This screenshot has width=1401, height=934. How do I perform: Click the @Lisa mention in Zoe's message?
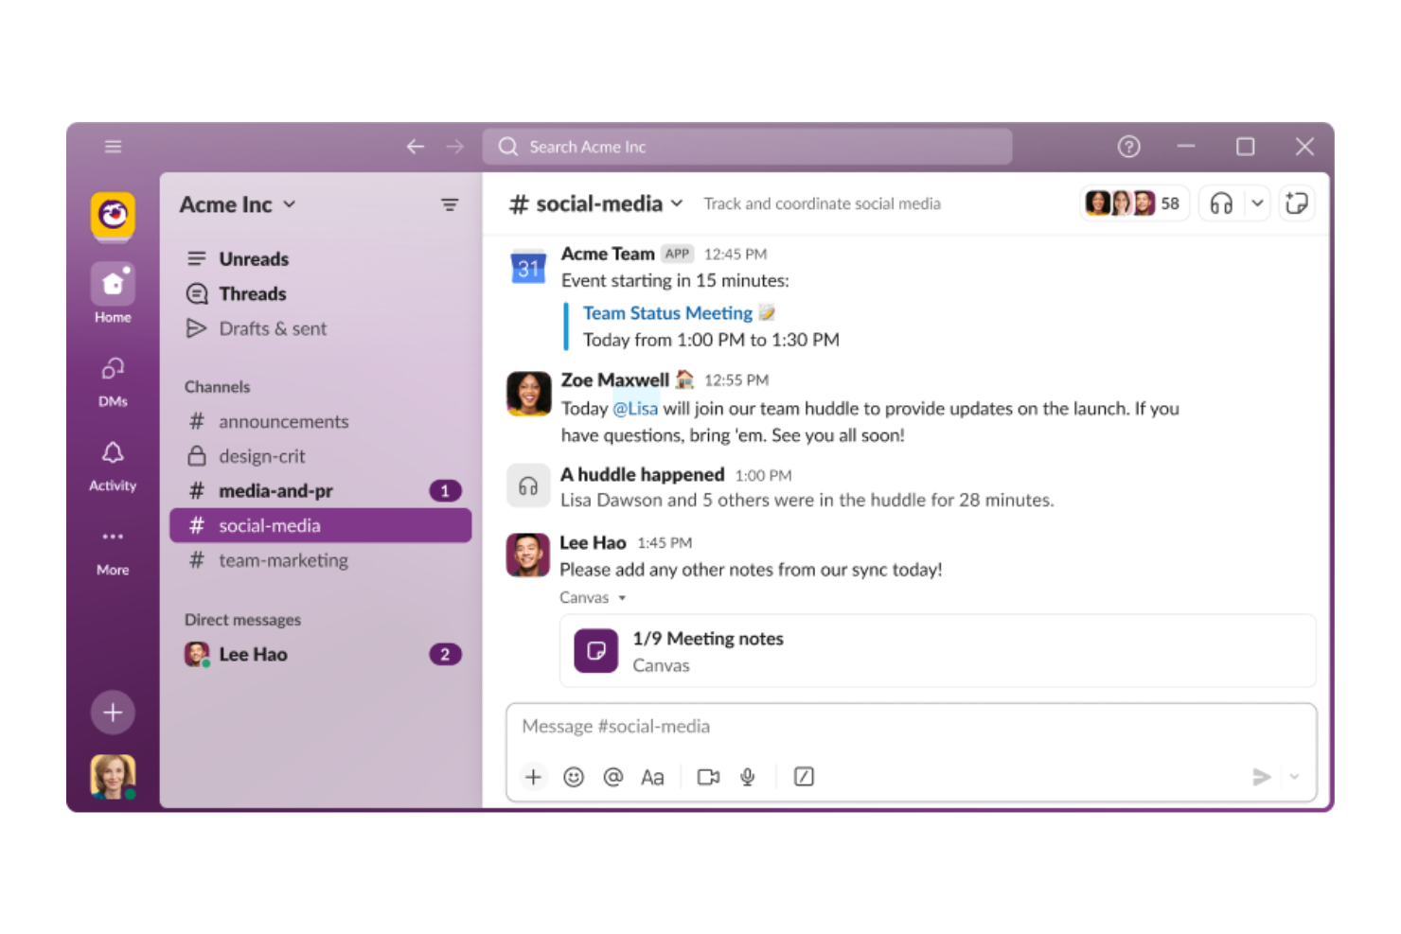(635, 408)
